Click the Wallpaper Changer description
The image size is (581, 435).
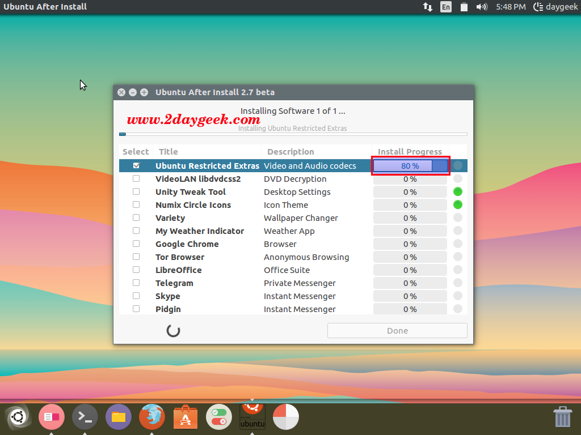point(301,218)
